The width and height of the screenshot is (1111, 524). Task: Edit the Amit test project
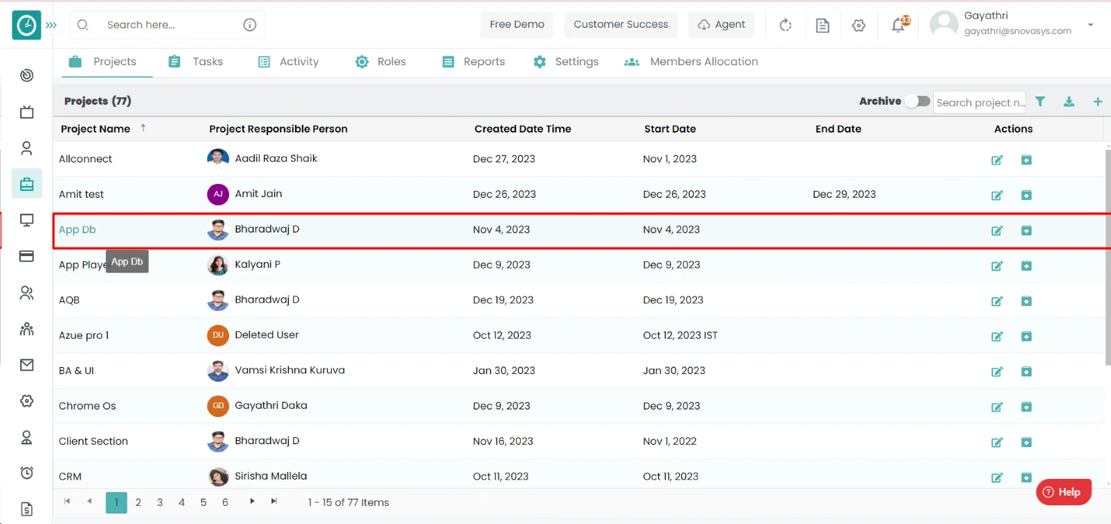(997, 196)
